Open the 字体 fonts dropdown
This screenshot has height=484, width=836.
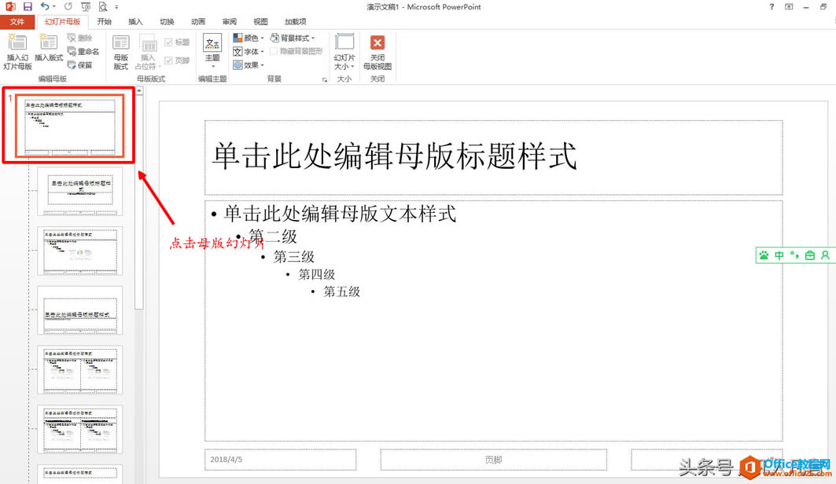tap(249, 52)
